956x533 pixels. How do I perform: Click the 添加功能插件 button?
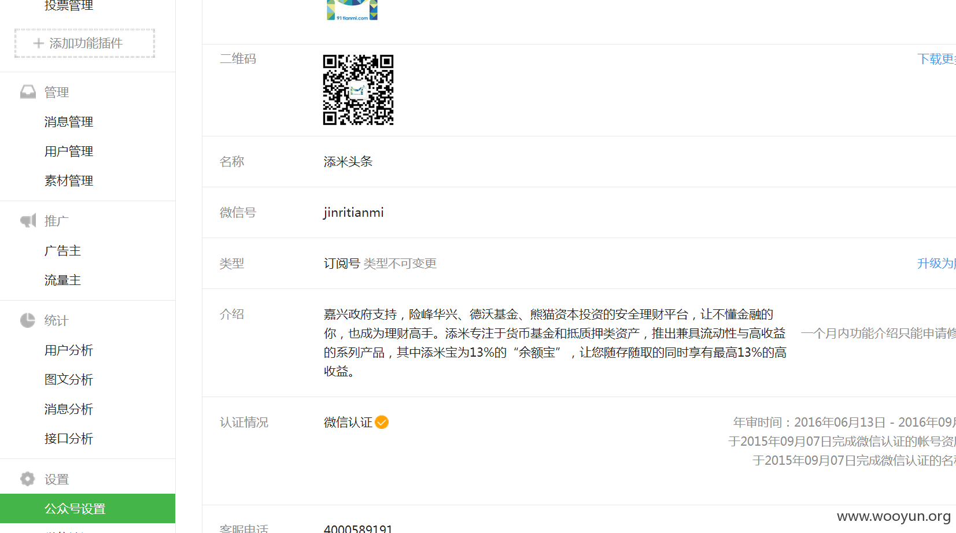(x=84, y=43)
